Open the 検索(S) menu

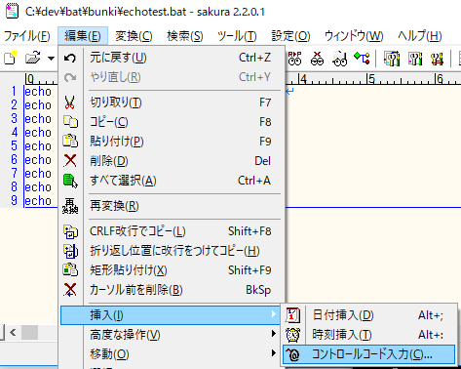click(185, 36)
